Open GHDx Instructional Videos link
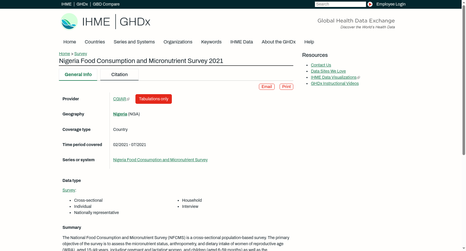The height and width of the screenshot is (251, 466). 335,84
